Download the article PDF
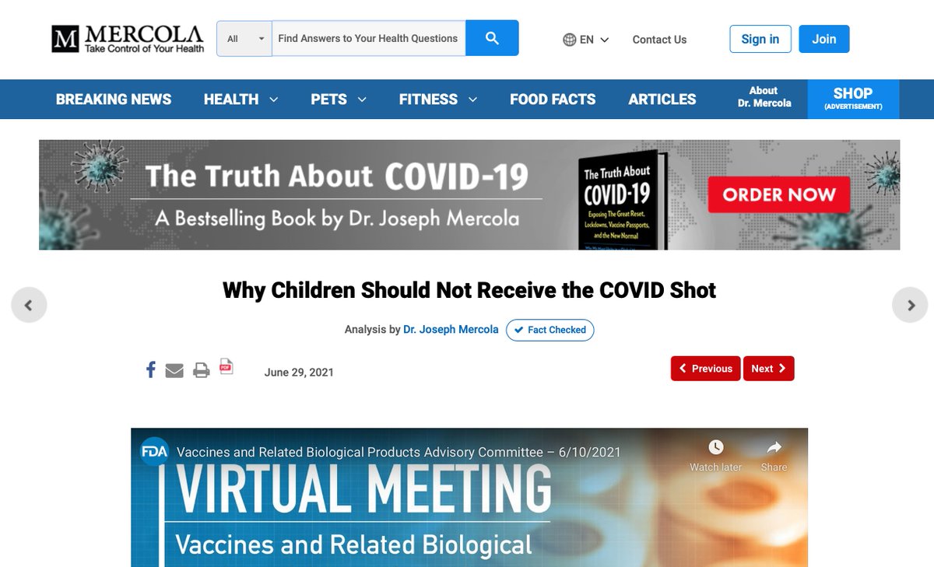This screenshot has width=934, height=567. click(x=226, y=366)
